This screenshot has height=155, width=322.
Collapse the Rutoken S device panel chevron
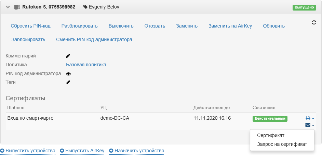8,7
